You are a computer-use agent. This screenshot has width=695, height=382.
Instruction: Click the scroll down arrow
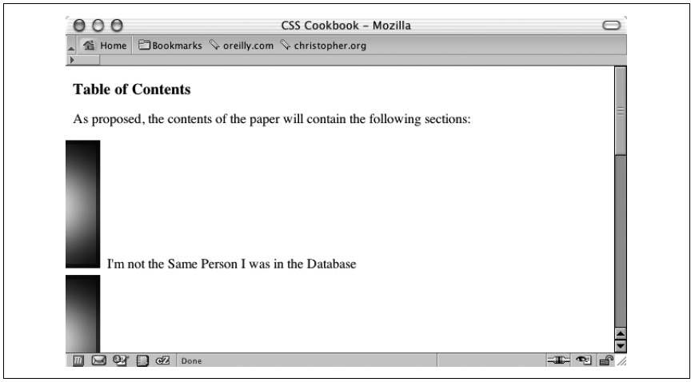(x=621, y=346)
